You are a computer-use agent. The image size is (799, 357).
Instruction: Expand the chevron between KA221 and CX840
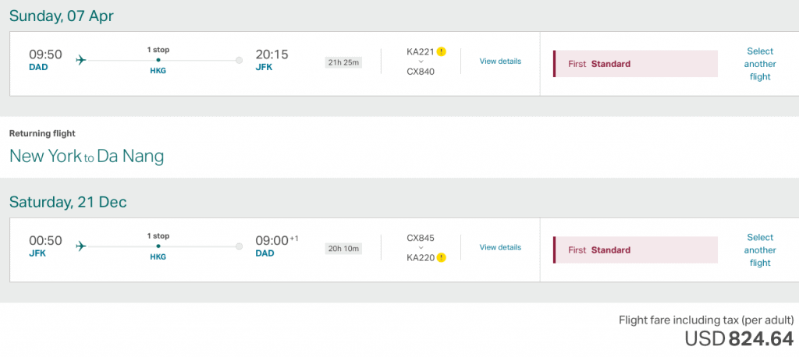pos(421,62)
